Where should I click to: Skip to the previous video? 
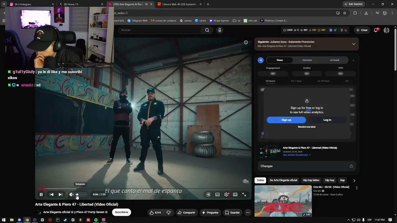(x=51, y=195)
